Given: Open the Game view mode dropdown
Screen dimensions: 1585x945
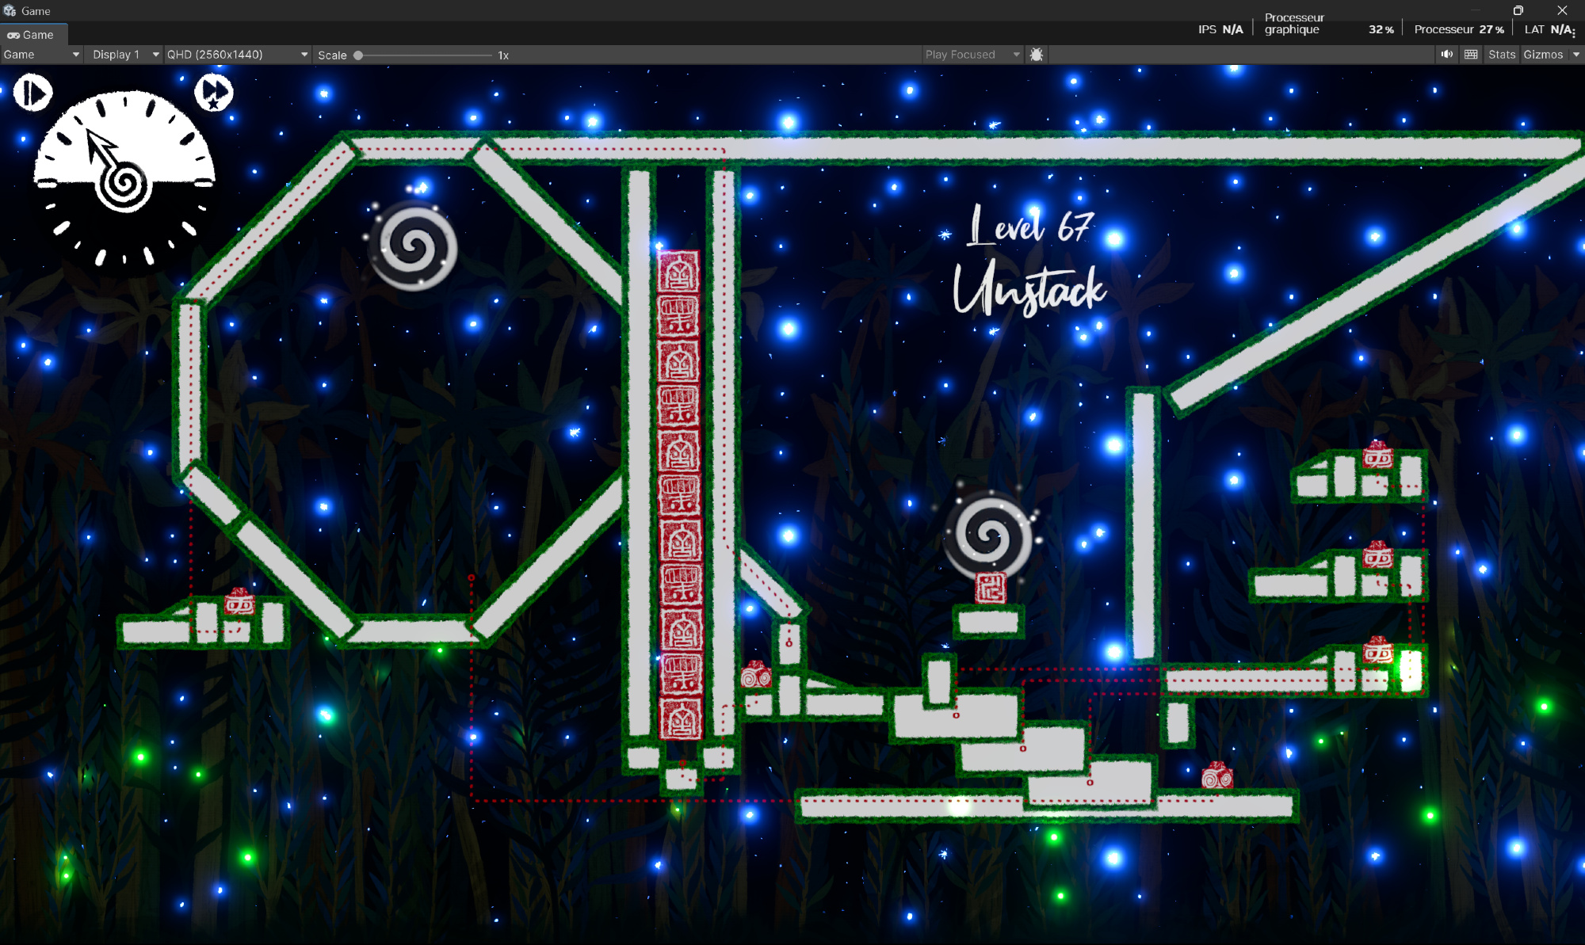Looking at the screenshot, I should (x=41, y=55).
